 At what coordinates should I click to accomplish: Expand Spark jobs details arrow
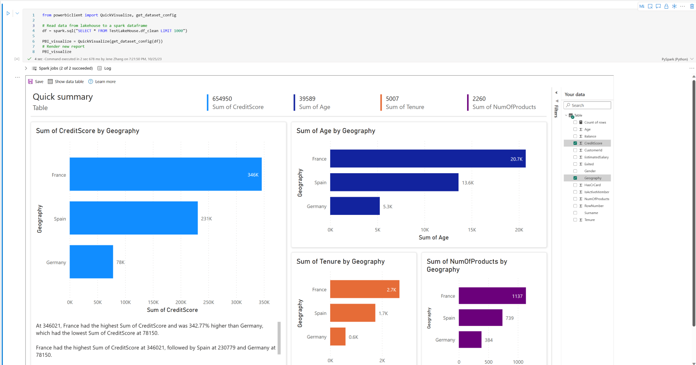26,68
